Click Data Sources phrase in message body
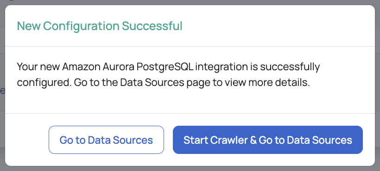The image size is (380, 171). (x=152, y=83)
